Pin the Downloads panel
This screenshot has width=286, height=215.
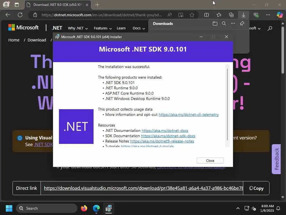[242, 24]
